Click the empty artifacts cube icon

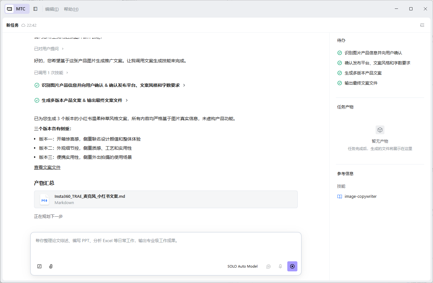pyautogui.click(x=380, y=130)
